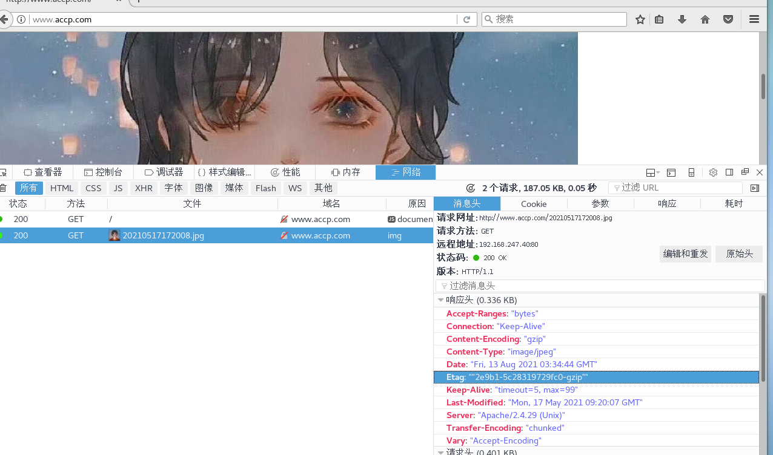Switch to the 查看器 tab

click(x=42, y=172)
